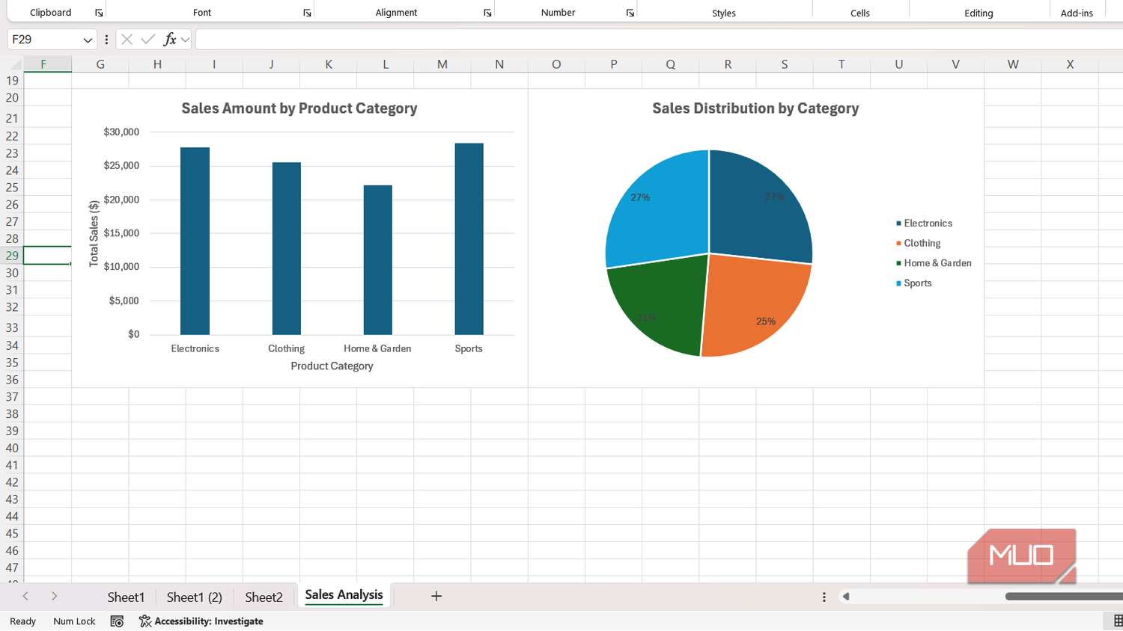
Task: Expand the formula bar function dropdown
Action: tap(185, 40)
